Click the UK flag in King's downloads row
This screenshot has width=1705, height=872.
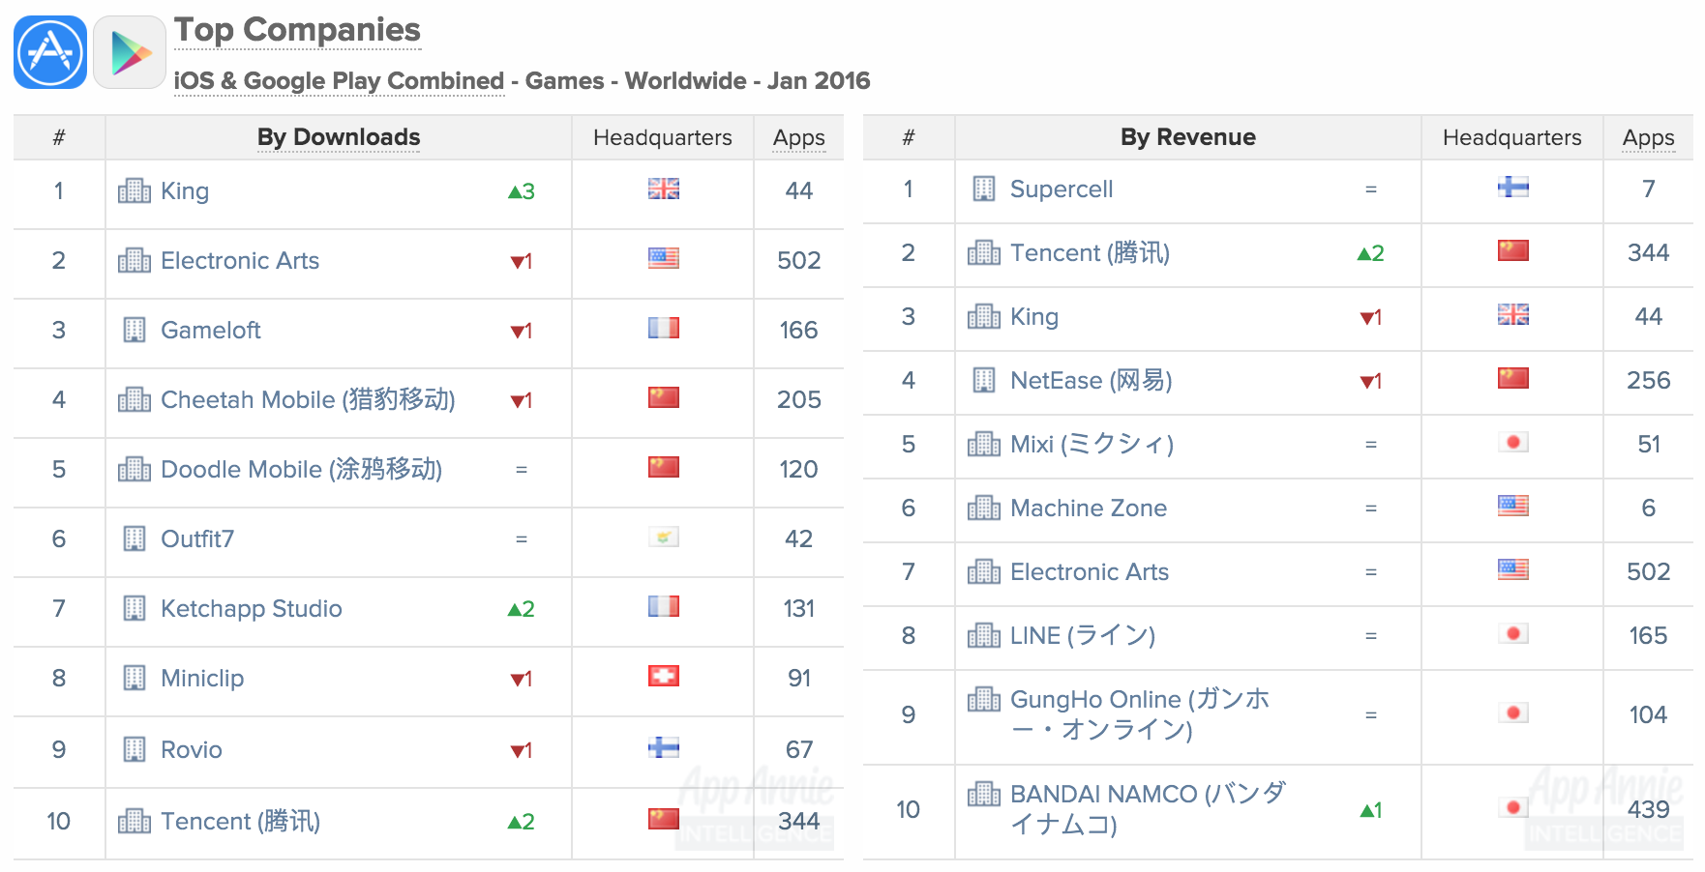point(664,189)
